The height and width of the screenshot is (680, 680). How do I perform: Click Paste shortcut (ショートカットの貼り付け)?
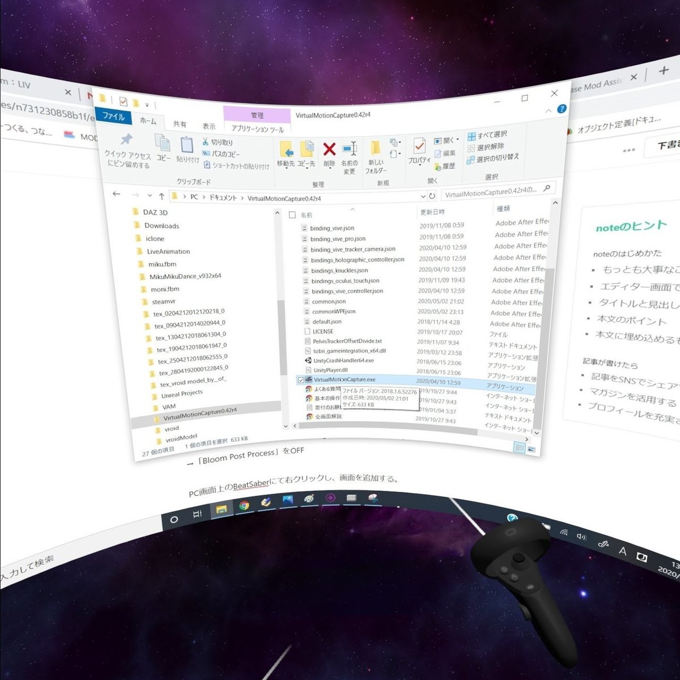(x=236, y=165)
